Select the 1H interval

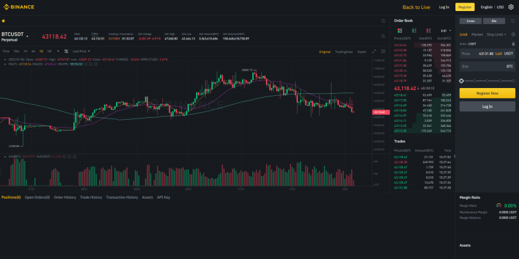click(x=25, y=51)
